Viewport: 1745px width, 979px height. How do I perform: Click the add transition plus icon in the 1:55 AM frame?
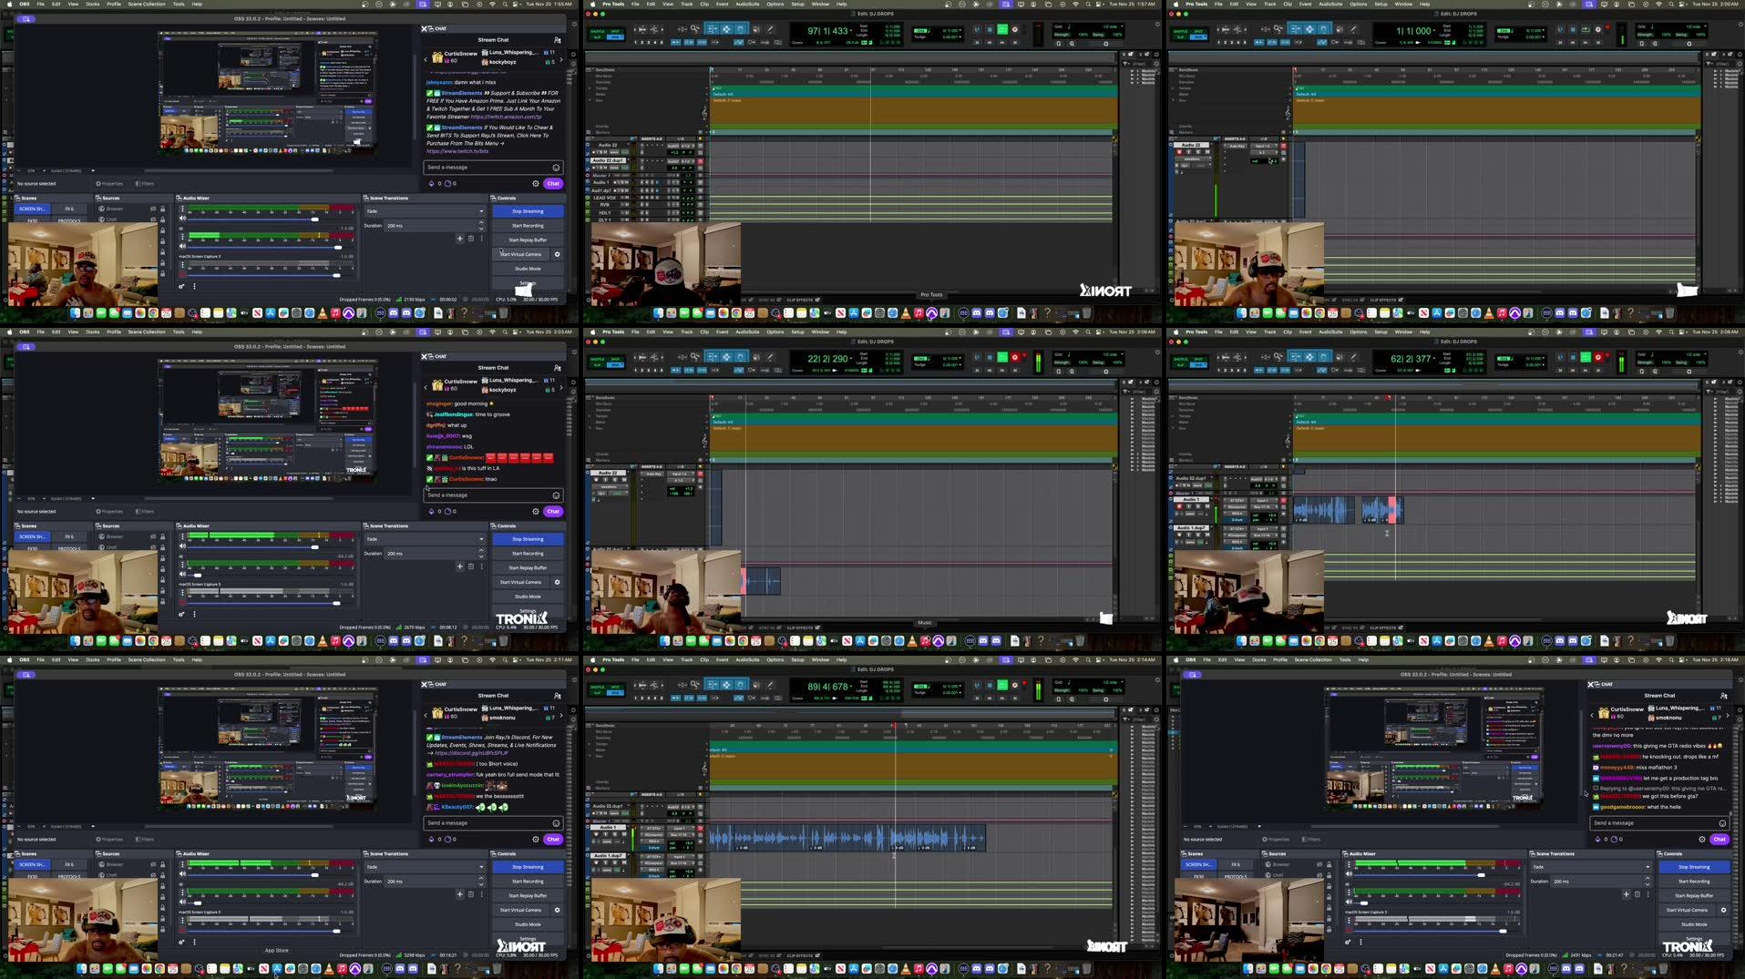click(x=460, y=239)
